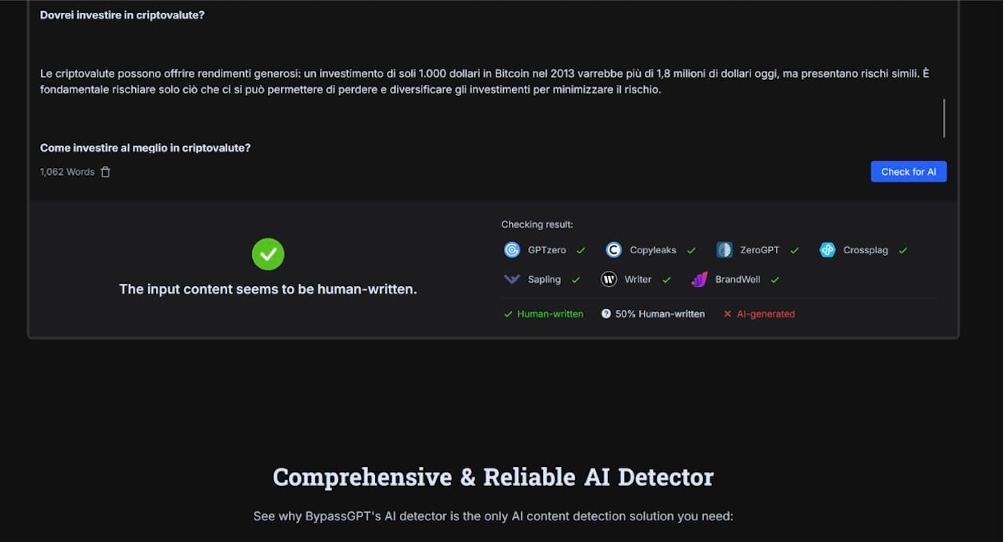Select the Copyleaks detector icon
The image size is (1008, 542).
coord(614,250)
